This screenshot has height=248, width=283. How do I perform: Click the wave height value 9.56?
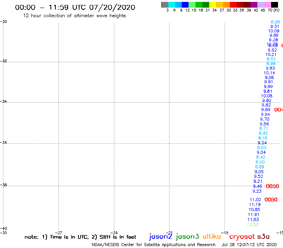point(264,124)
